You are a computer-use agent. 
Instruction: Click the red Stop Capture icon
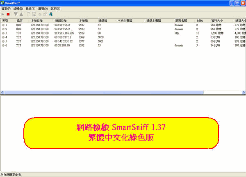click(x=8, y=14)
